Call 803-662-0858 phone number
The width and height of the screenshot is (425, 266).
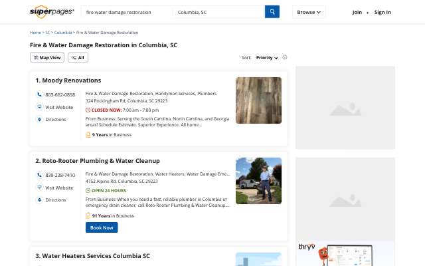point(60,94)
